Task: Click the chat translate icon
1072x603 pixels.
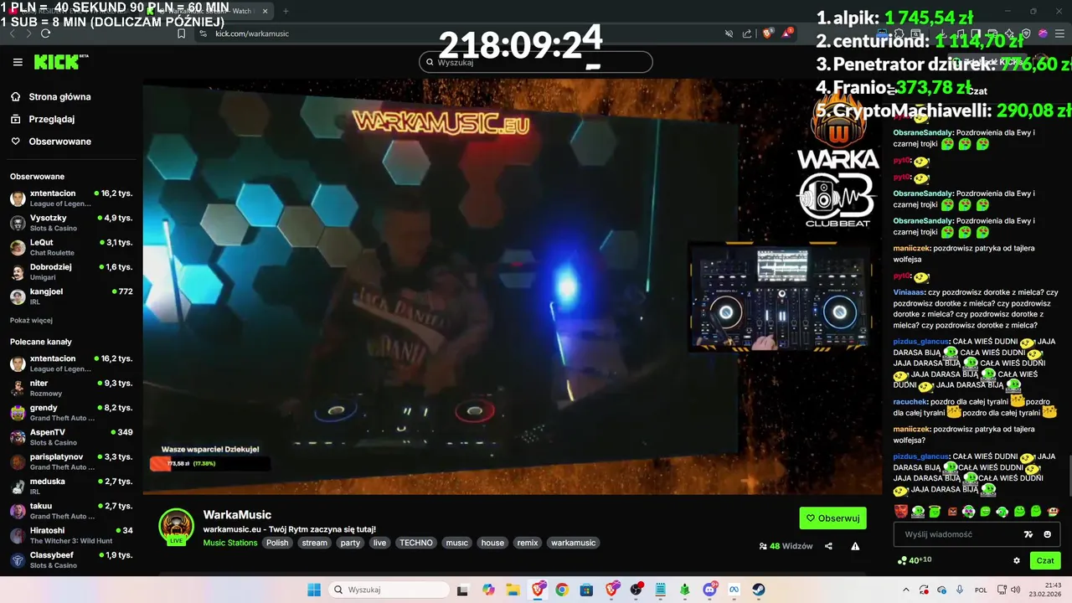Action: pyautogui.click(x=1028, y=534)
